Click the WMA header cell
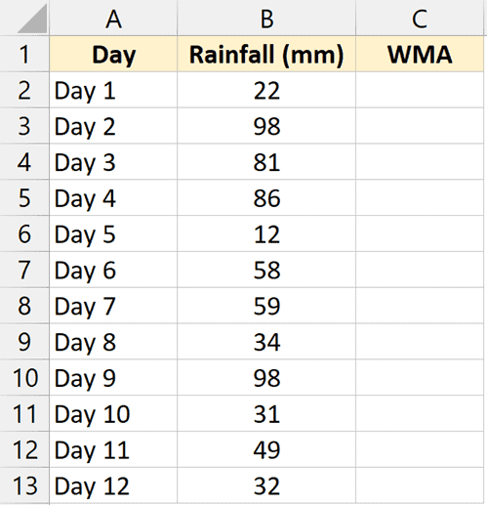The width and height of the screenshot is (488, 505). (420, 54)
